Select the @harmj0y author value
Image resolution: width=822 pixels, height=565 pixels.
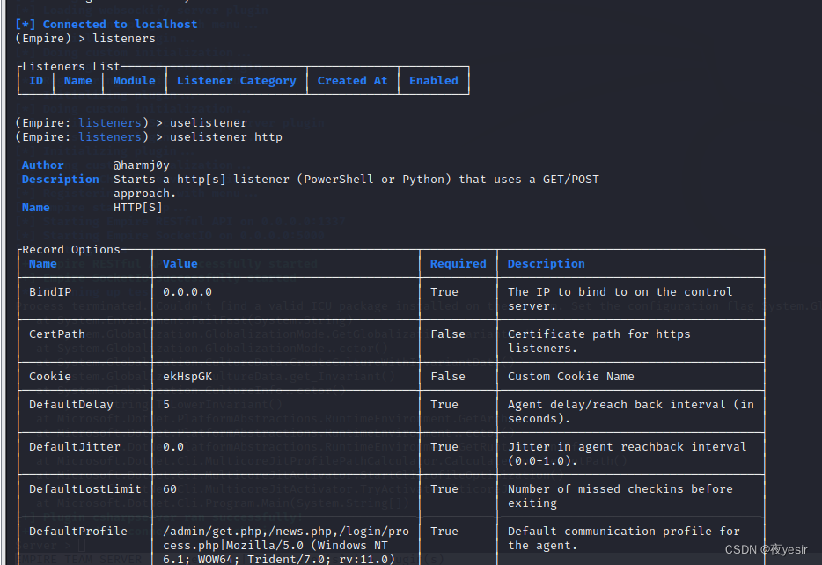tap(142, 165)
